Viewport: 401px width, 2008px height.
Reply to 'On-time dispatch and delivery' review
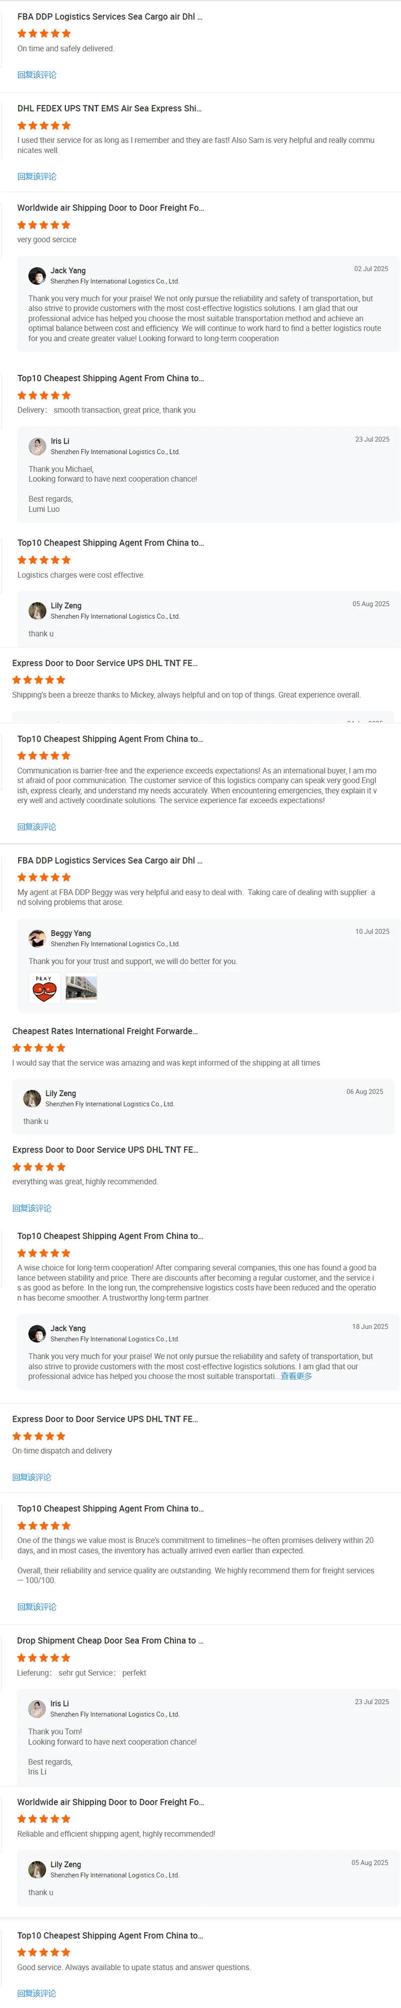[32, 1476]
